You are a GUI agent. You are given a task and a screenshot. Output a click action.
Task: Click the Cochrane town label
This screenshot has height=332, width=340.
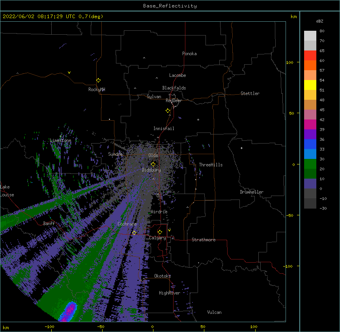[x=127, y=224]
